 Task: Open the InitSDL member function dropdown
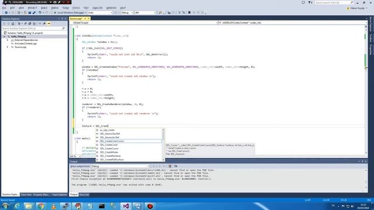pos(293,23)
